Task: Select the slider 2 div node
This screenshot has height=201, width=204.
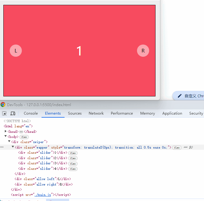Action: coord(43,158)
